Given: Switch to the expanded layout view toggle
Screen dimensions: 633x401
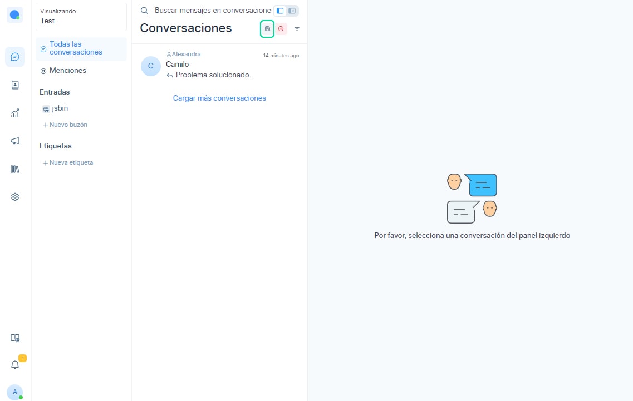Looking at the screenshot, I should [x=292, y=11].
